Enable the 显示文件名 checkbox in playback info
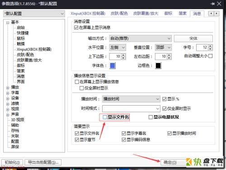This screenshot has width=226, height=170. coord(104,117)
